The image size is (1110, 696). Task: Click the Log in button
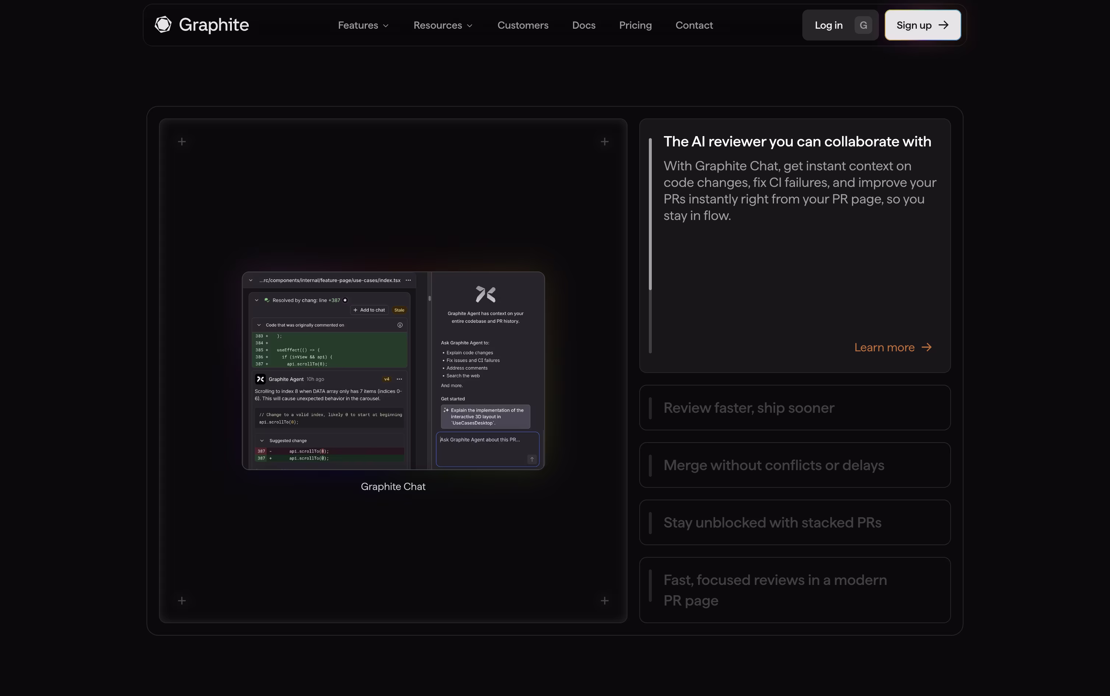[x=840, y=25]
